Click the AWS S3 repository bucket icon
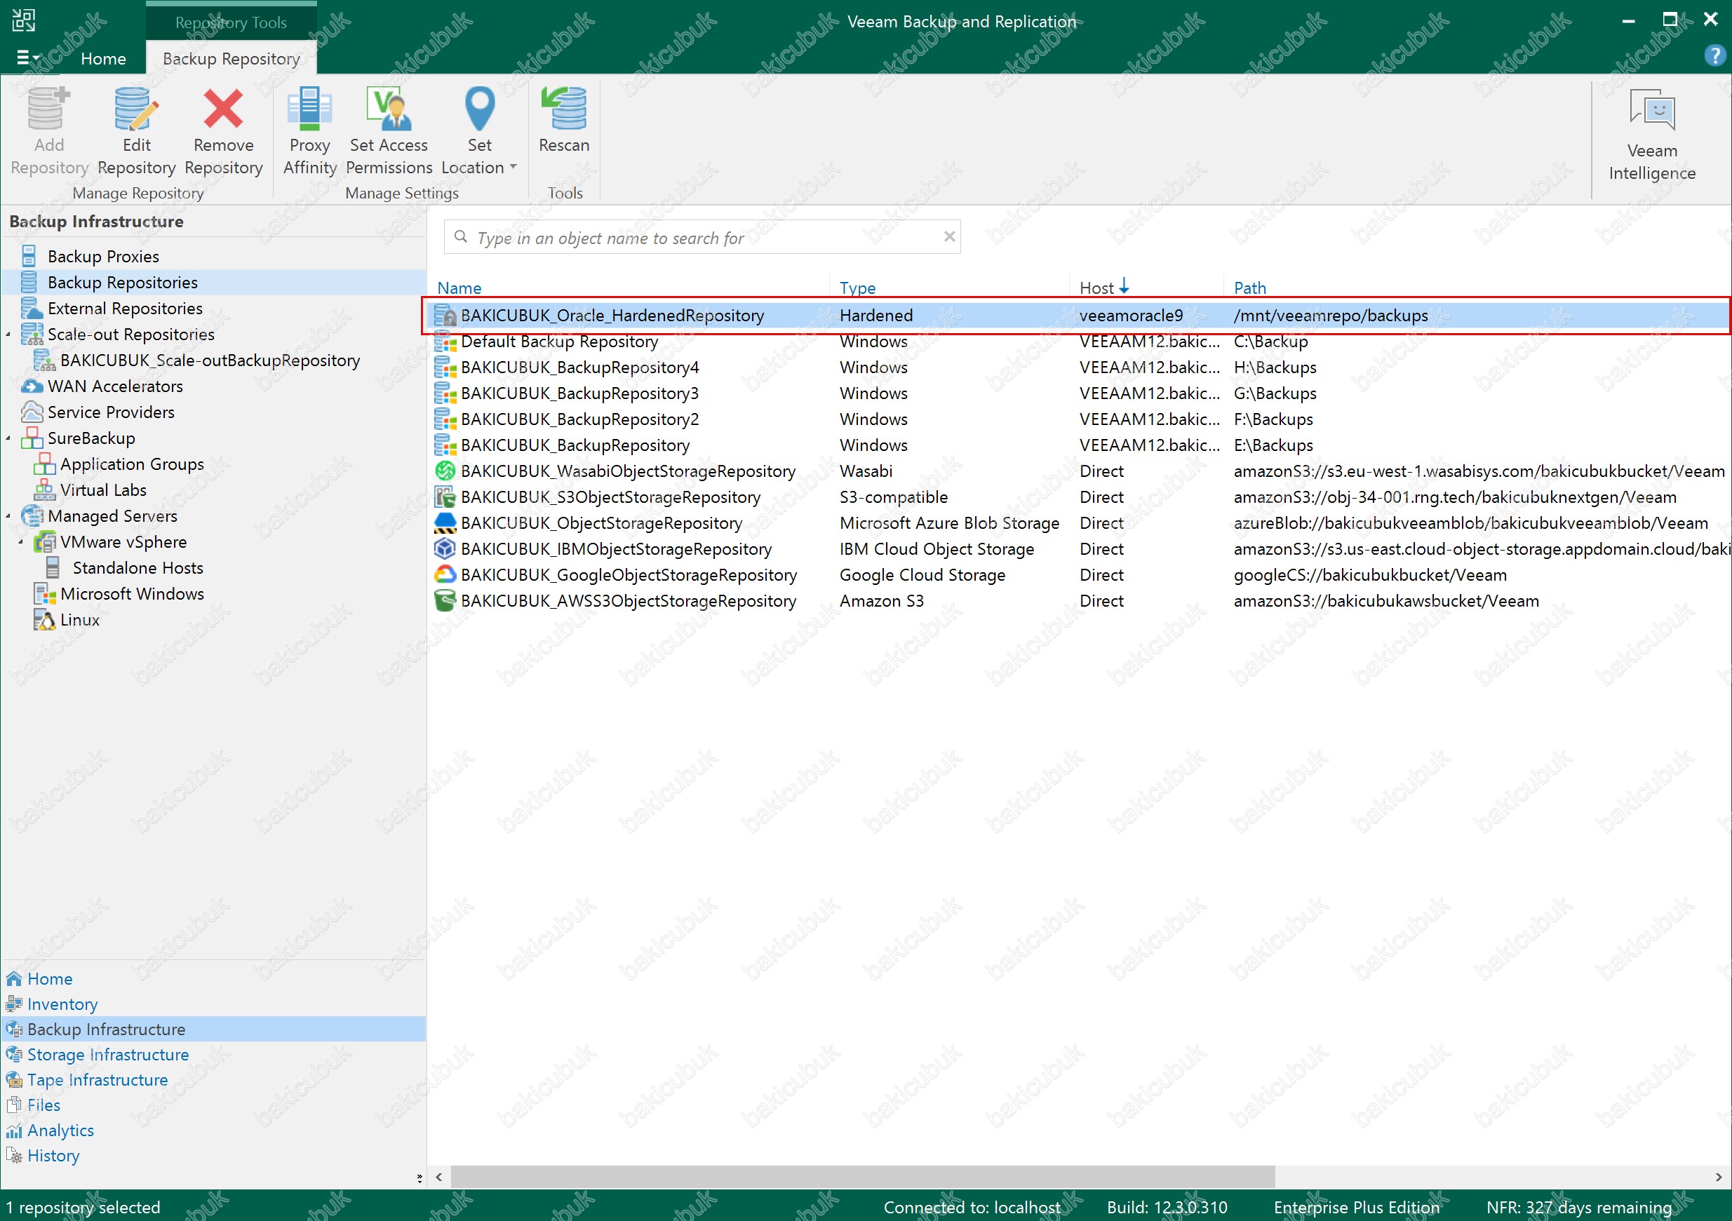This screenshot has height=1221, width=1732. tap(445, 600)
